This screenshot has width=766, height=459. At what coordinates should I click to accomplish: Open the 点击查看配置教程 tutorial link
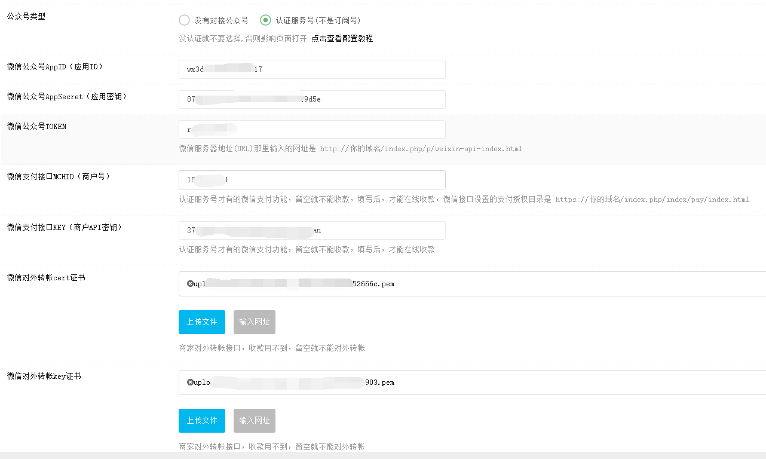pos(342,38)
